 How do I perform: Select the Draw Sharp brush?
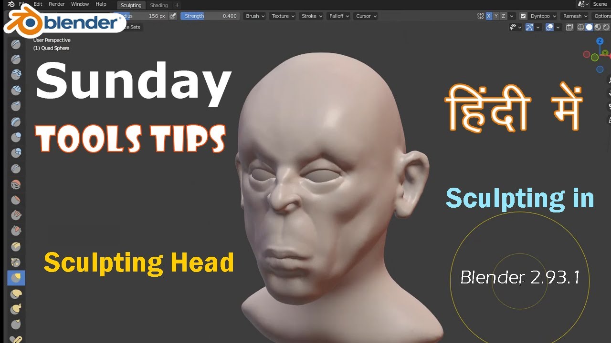[x=16, y=60]
